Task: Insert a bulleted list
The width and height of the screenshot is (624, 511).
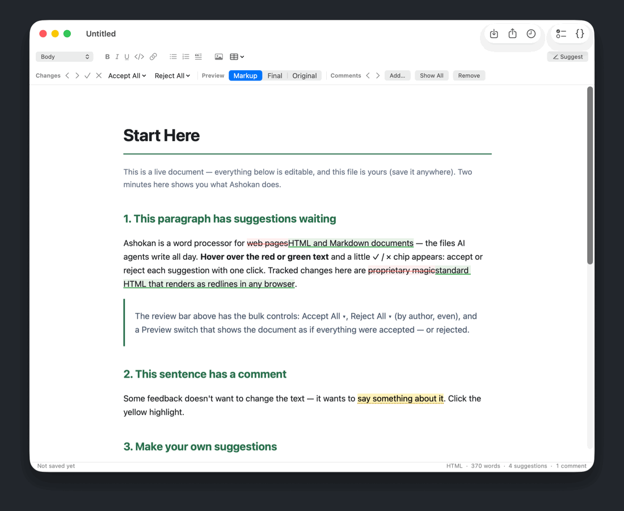Action: pos(173,57)
